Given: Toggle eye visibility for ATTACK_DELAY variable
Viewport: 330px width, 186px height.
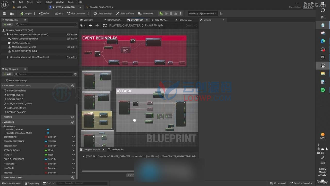Looking at the screenshot, I should coord(73,150).
